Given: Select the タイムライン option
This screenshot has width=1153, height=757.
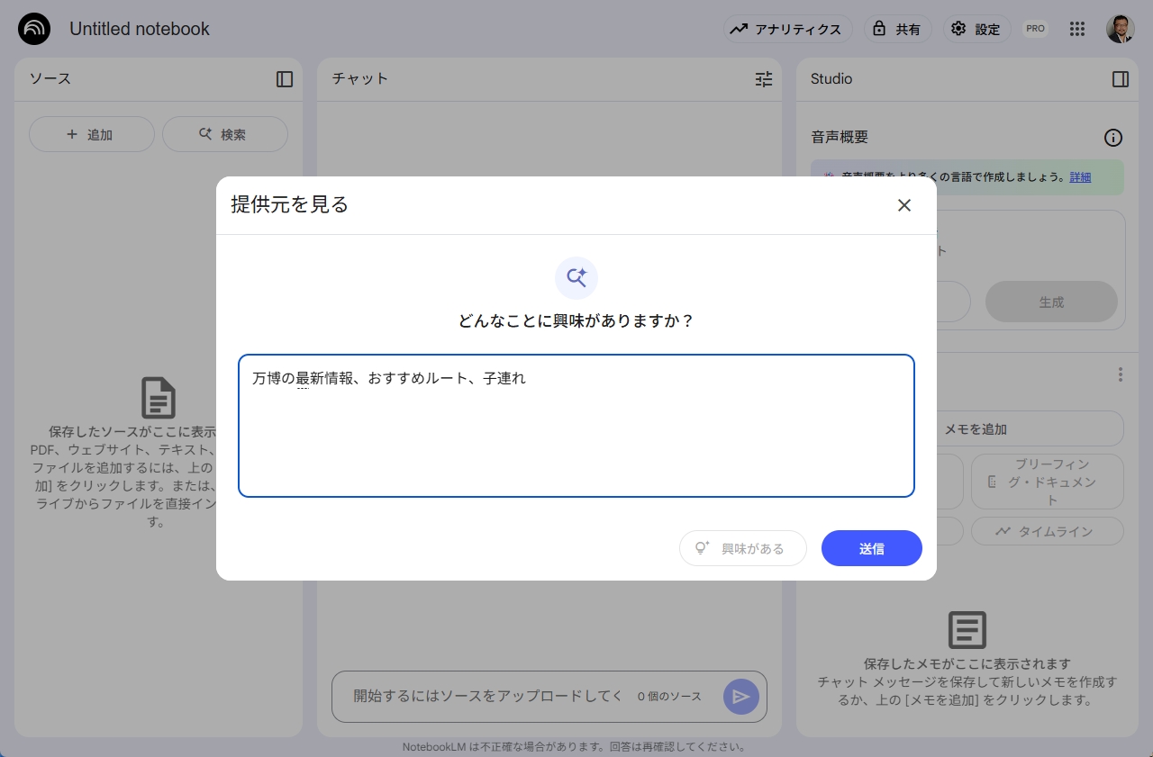Looking at the screenshot, I should (1048, 531).
